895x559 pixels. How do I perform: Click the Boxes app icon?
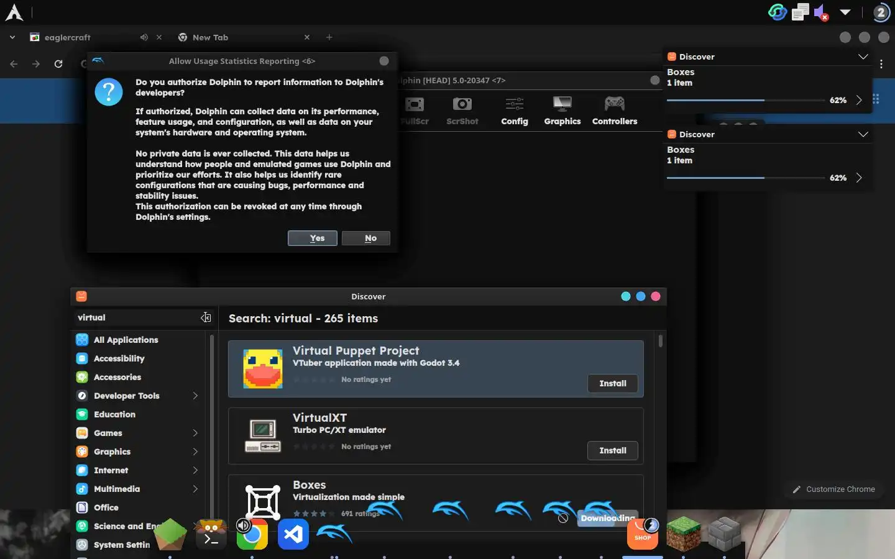263,502
